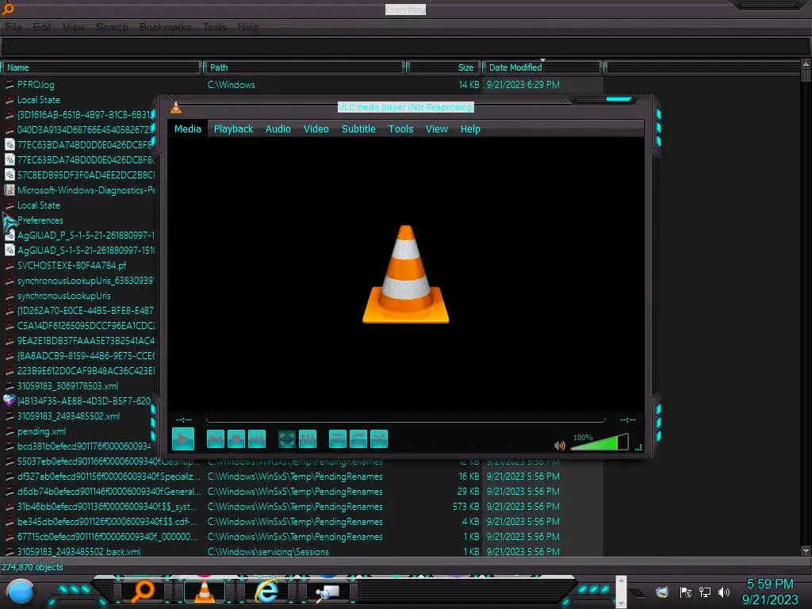Click C:\Windows\servicing\Sessions path cell
This screenshot has width=812, height=609.
pos(268,552)
